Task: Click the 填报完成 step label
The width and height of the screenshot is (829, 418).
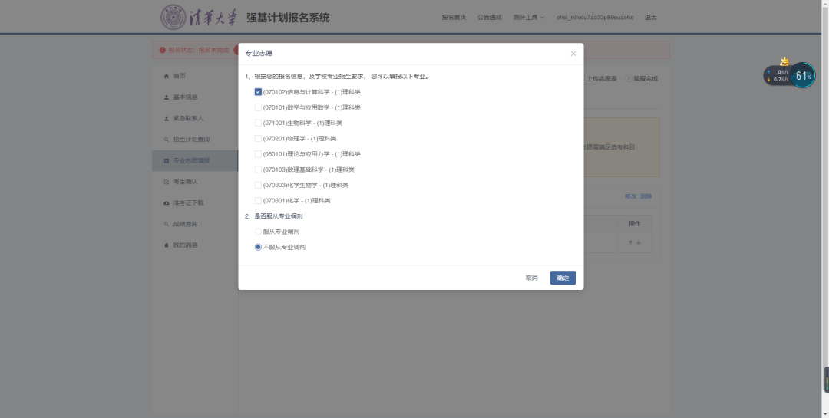Action: [646, 79]
